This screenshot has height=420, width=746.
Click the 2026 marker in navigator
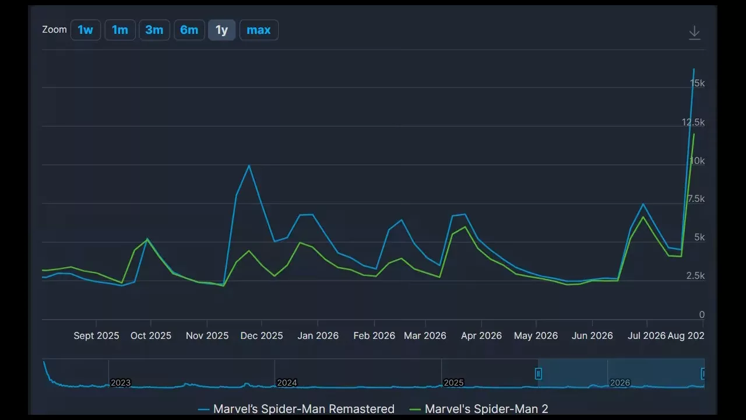(620, 383)
